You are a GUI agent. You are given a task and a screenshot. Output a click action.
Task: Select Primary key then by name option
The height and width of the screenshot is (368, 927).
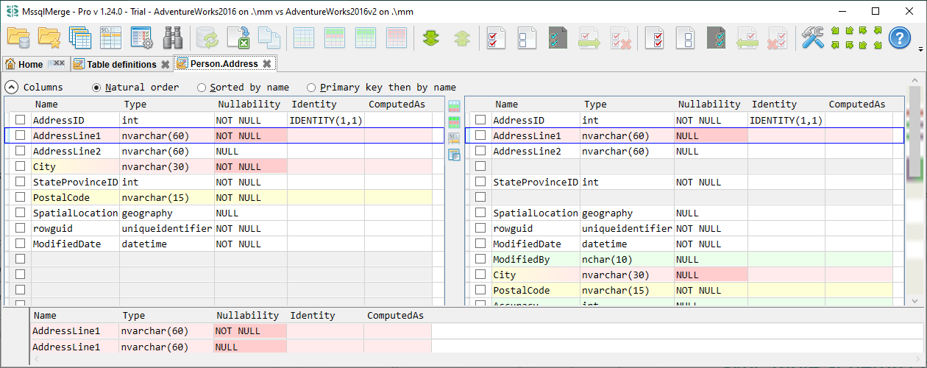coord(311,87)
